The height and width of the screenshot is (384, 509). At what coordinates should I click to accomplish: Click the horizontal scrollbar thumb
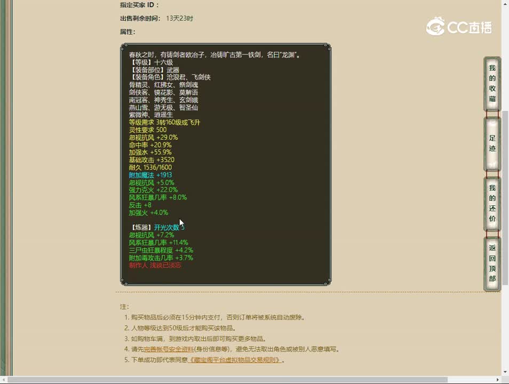pyautogui.click(x=227, y=379)
